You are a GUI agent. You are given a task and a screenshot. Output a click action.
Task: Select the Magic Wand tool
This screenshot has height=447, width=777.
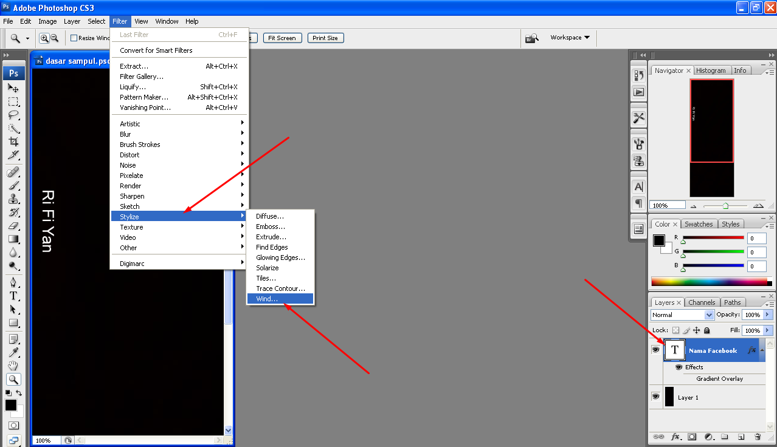pyautogui.click(x=13, y=128)
